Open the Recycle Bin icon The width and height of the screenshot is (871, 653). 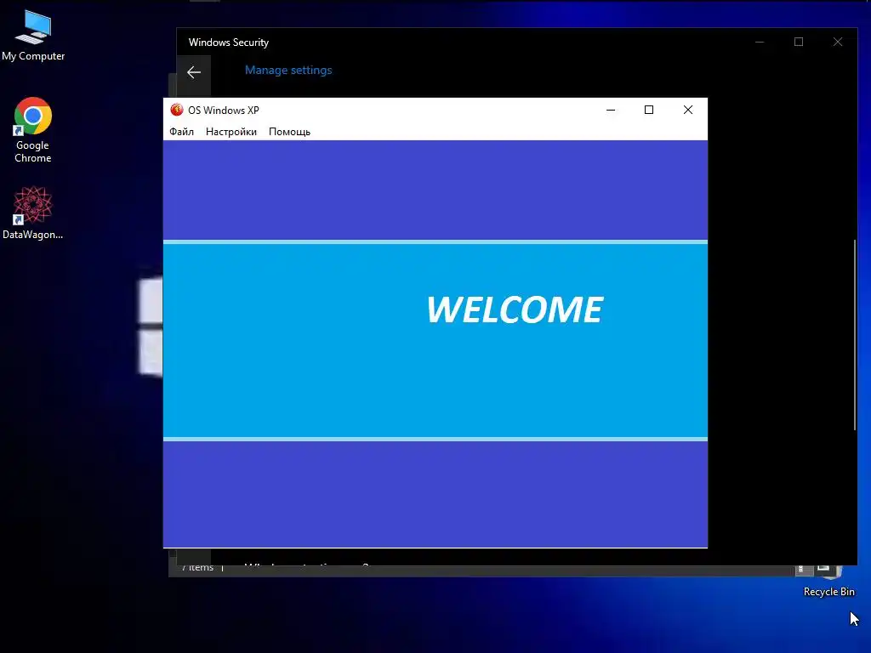(x=828, y=582)
